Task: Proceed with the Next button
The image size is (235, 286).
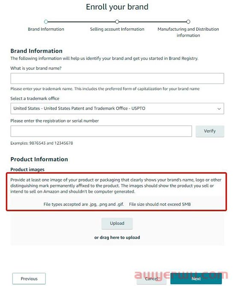Action: tap(196, 278)
